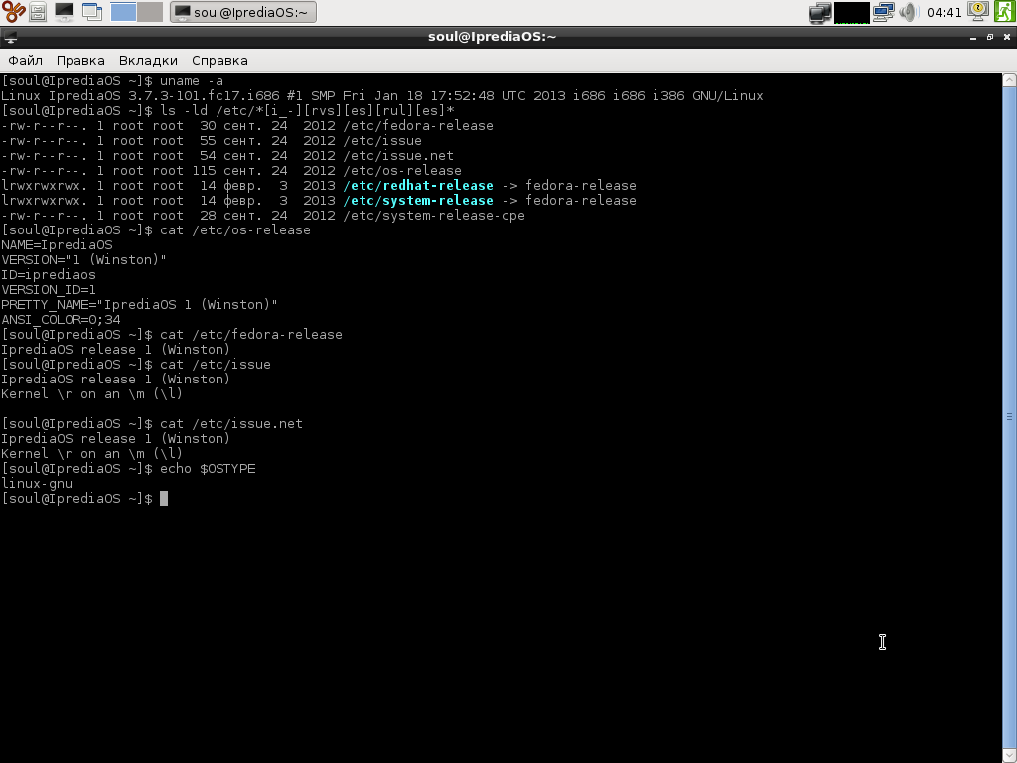Click the show desktop windows icon
This screenshot has height=763, width=1017.
tap(92, 12)
